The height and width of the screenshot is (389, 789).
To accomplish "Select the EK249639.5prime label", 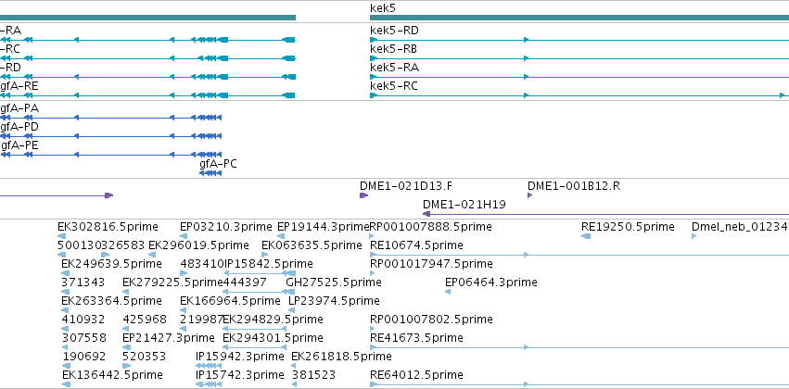I will tap(111, 264).
